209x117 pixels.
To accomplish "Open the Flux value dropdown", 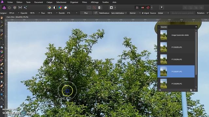I will [57, 13].
